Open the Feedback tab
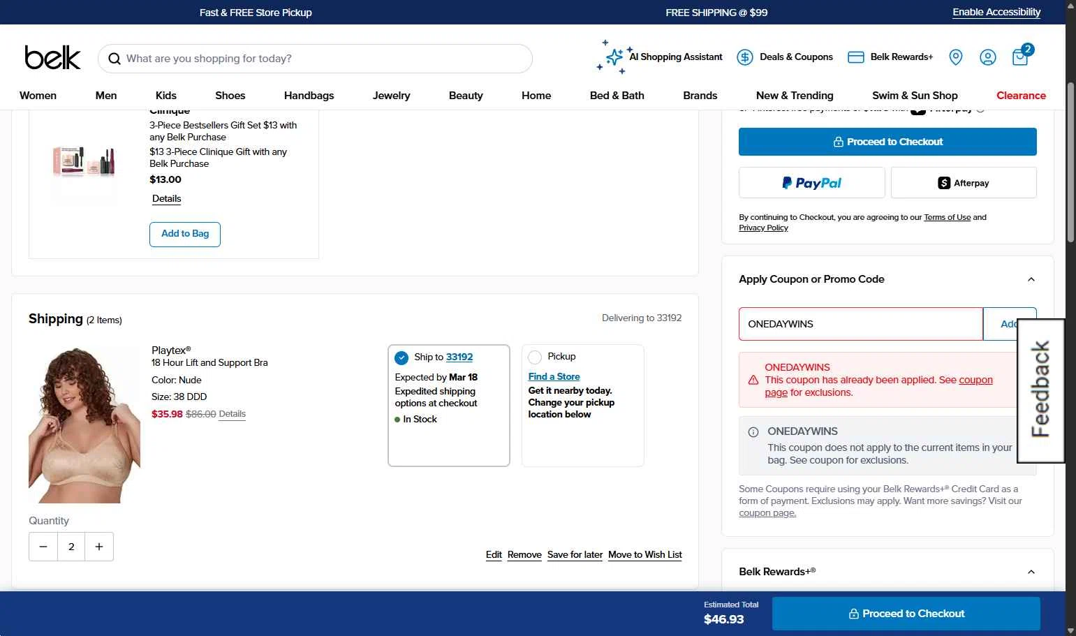Screen dimensions: 1076x636 coord(1040,390)
